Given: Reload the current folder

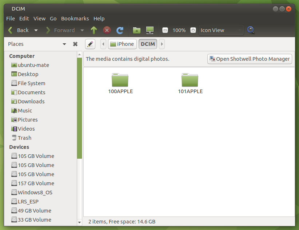Looking at the screenshot, I should click(120, 30).
